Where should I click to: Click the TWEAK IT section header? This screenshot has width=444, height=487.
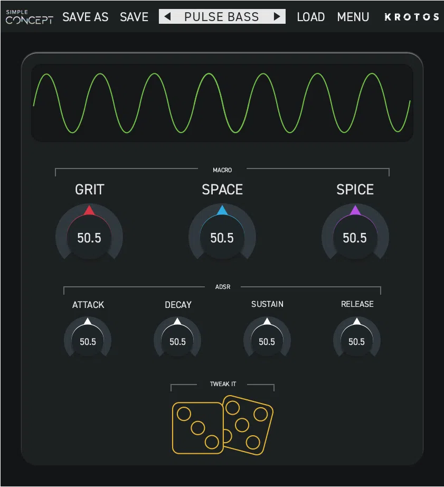pyautogui.click(x=222, y=385)
